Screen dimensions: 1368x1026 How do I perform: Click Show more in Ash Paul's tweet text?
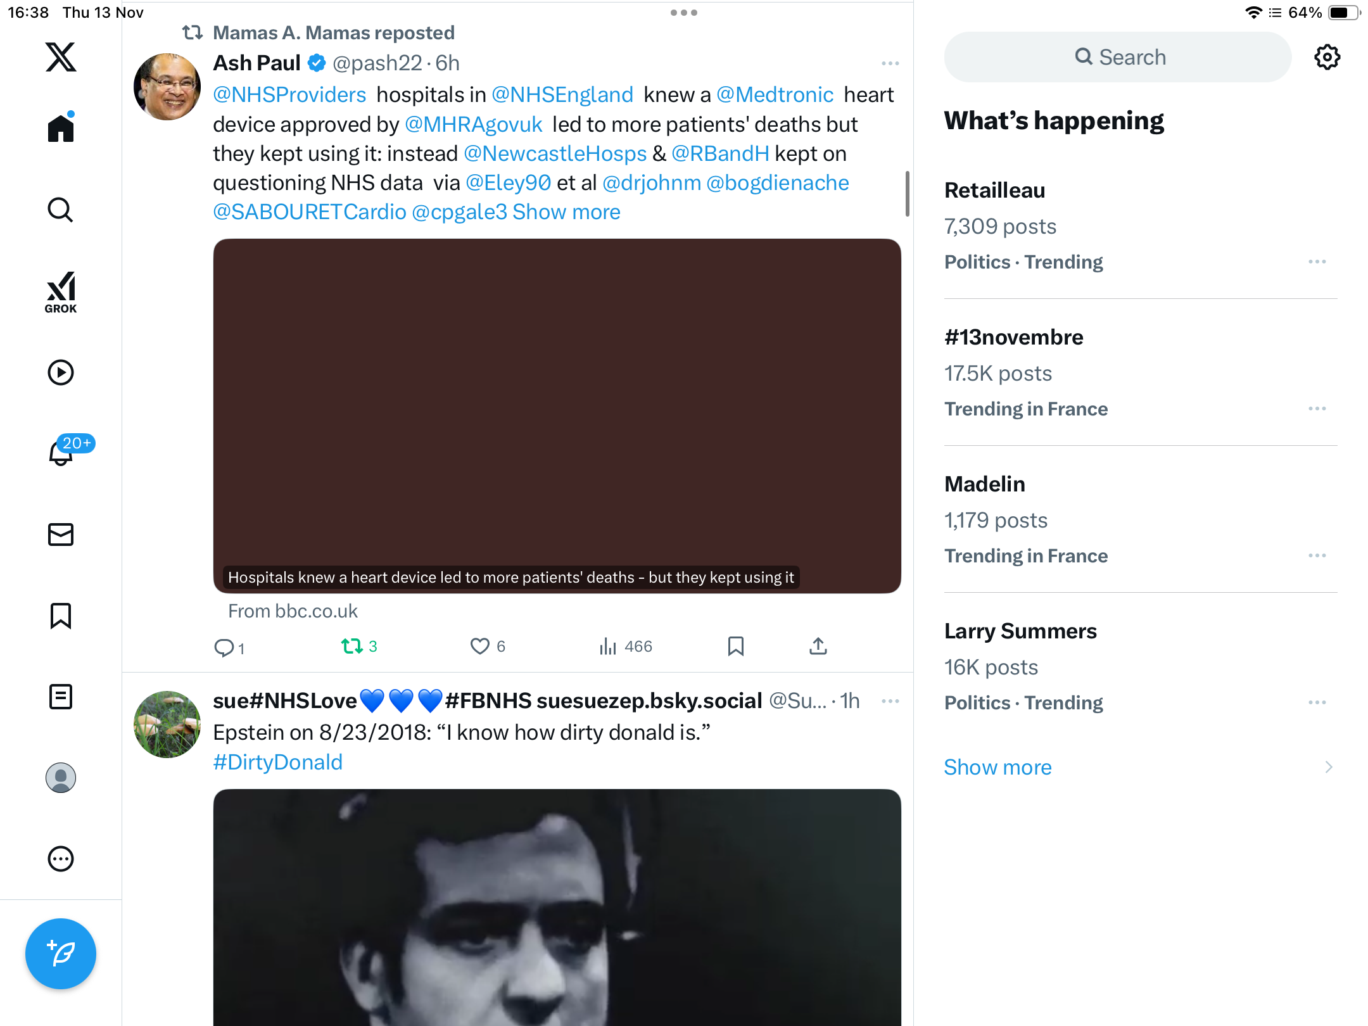[566, 212]
